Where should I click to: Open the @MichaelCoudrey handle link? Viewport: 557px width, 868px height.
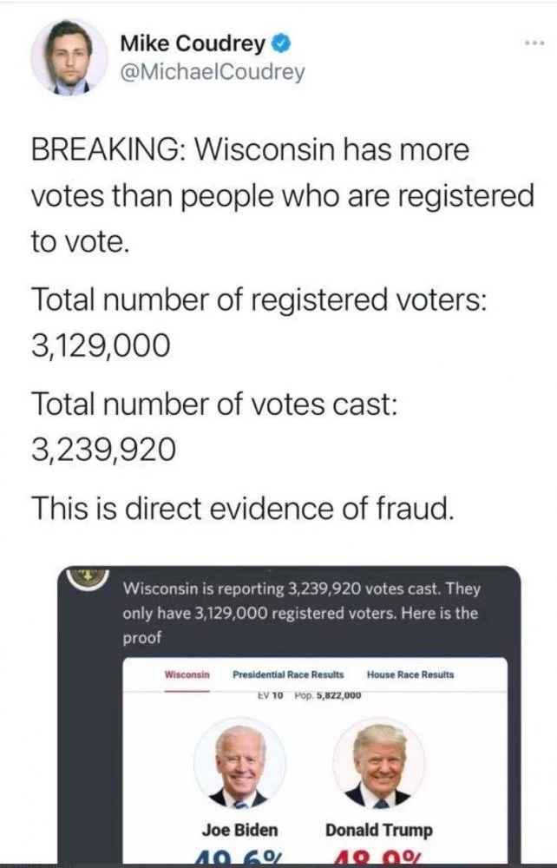click(212, 71)
